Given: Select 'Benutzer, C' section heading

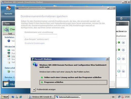Looking at the screenshot, I should [10, 77].
